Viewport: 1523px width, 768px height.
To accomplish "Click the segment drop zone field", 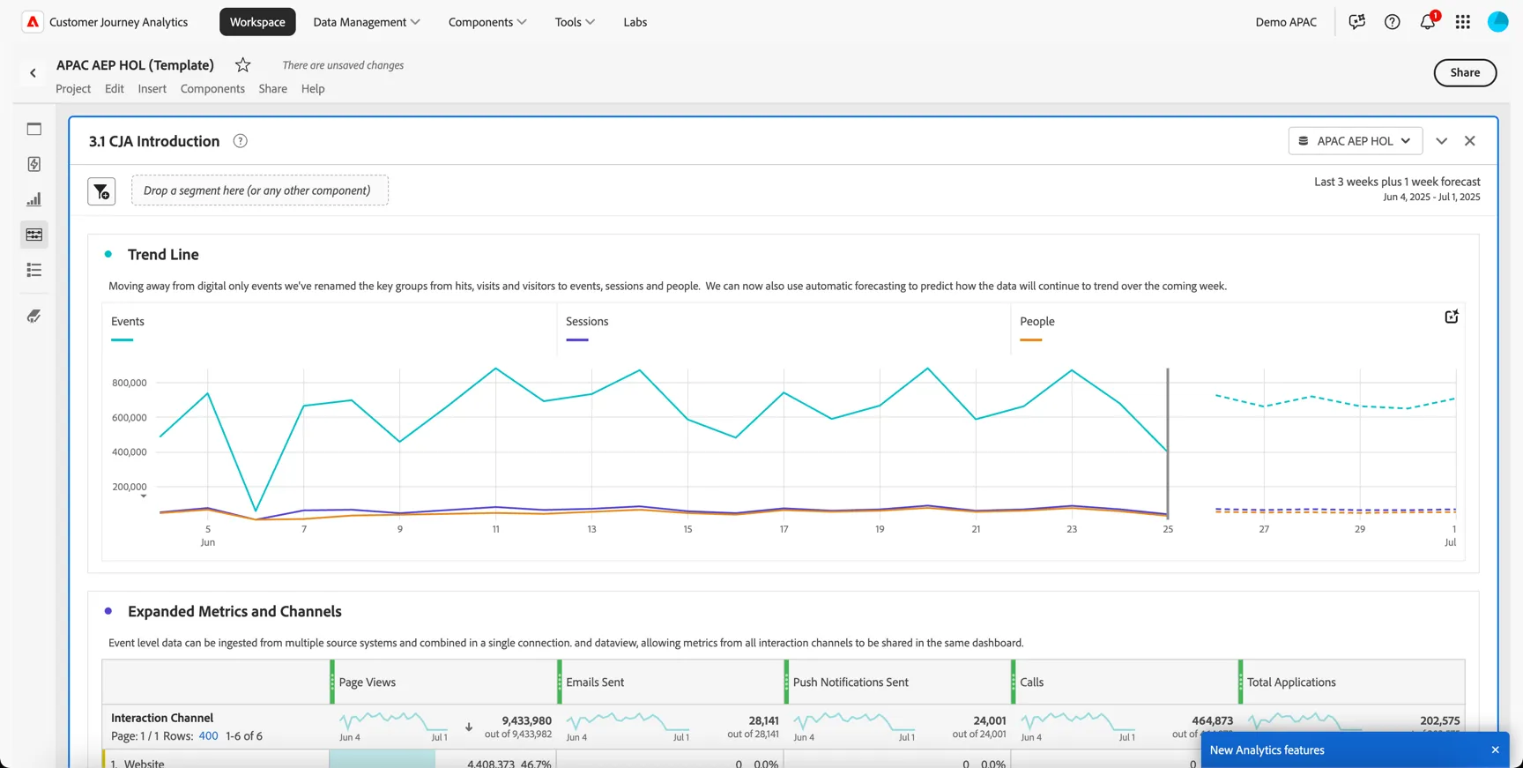I will pos(260,190).
